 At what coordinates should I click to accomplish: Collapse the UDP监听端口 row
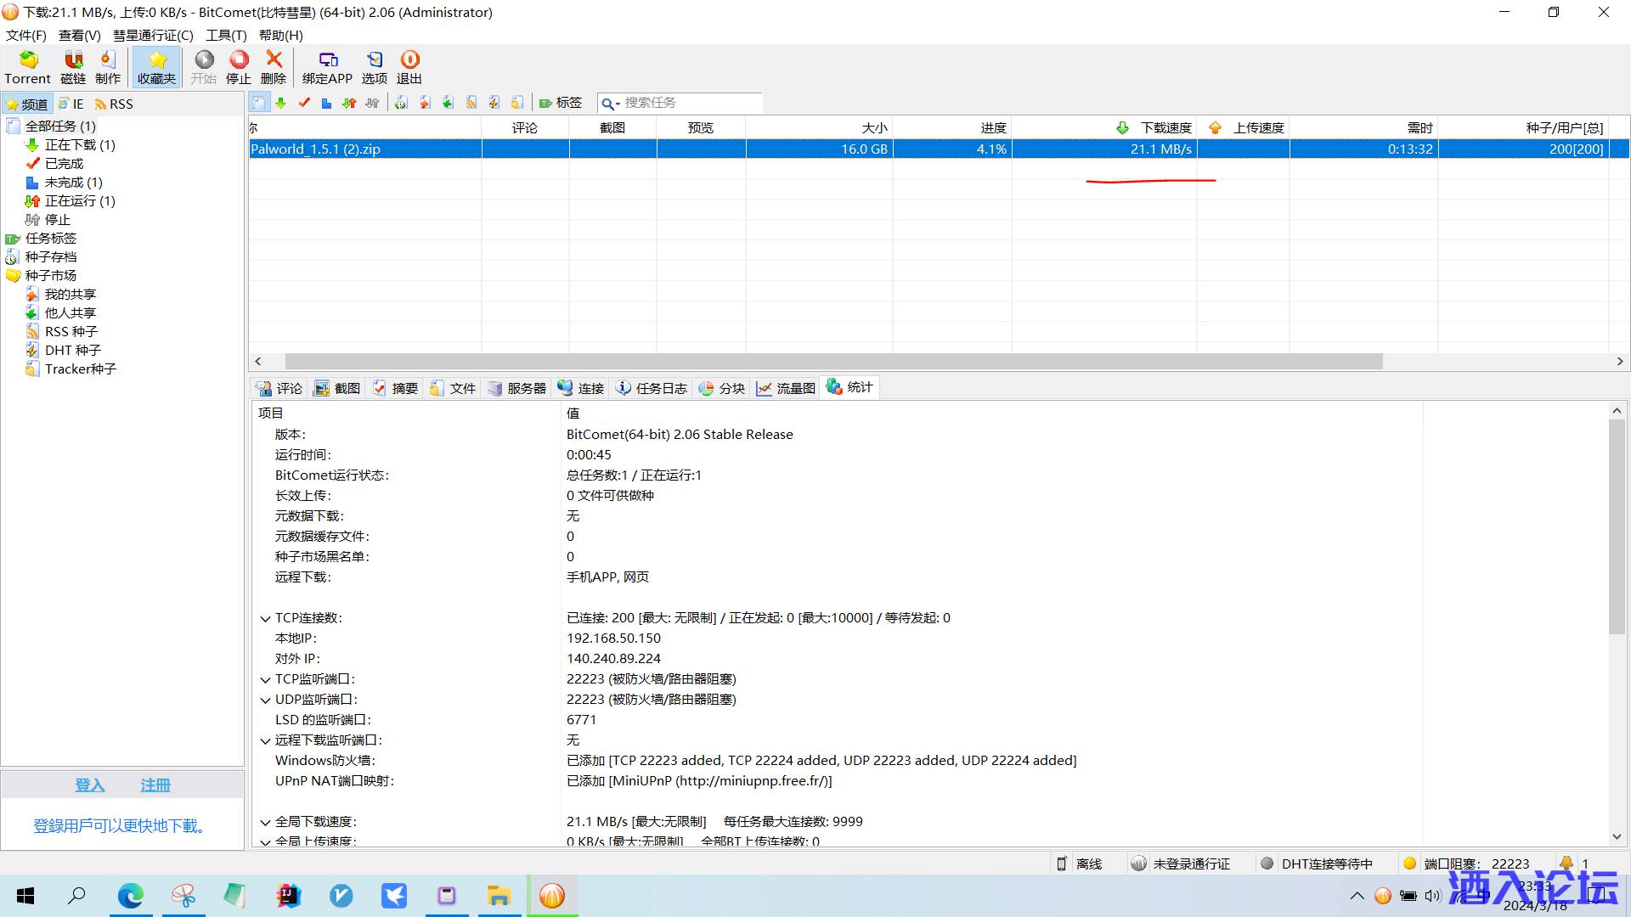265,700
